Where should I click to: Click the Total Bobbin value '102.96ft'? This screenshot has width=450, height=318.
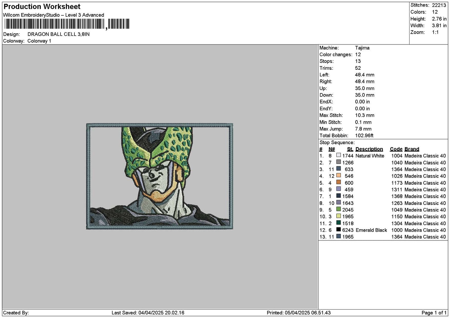point(364,135)
